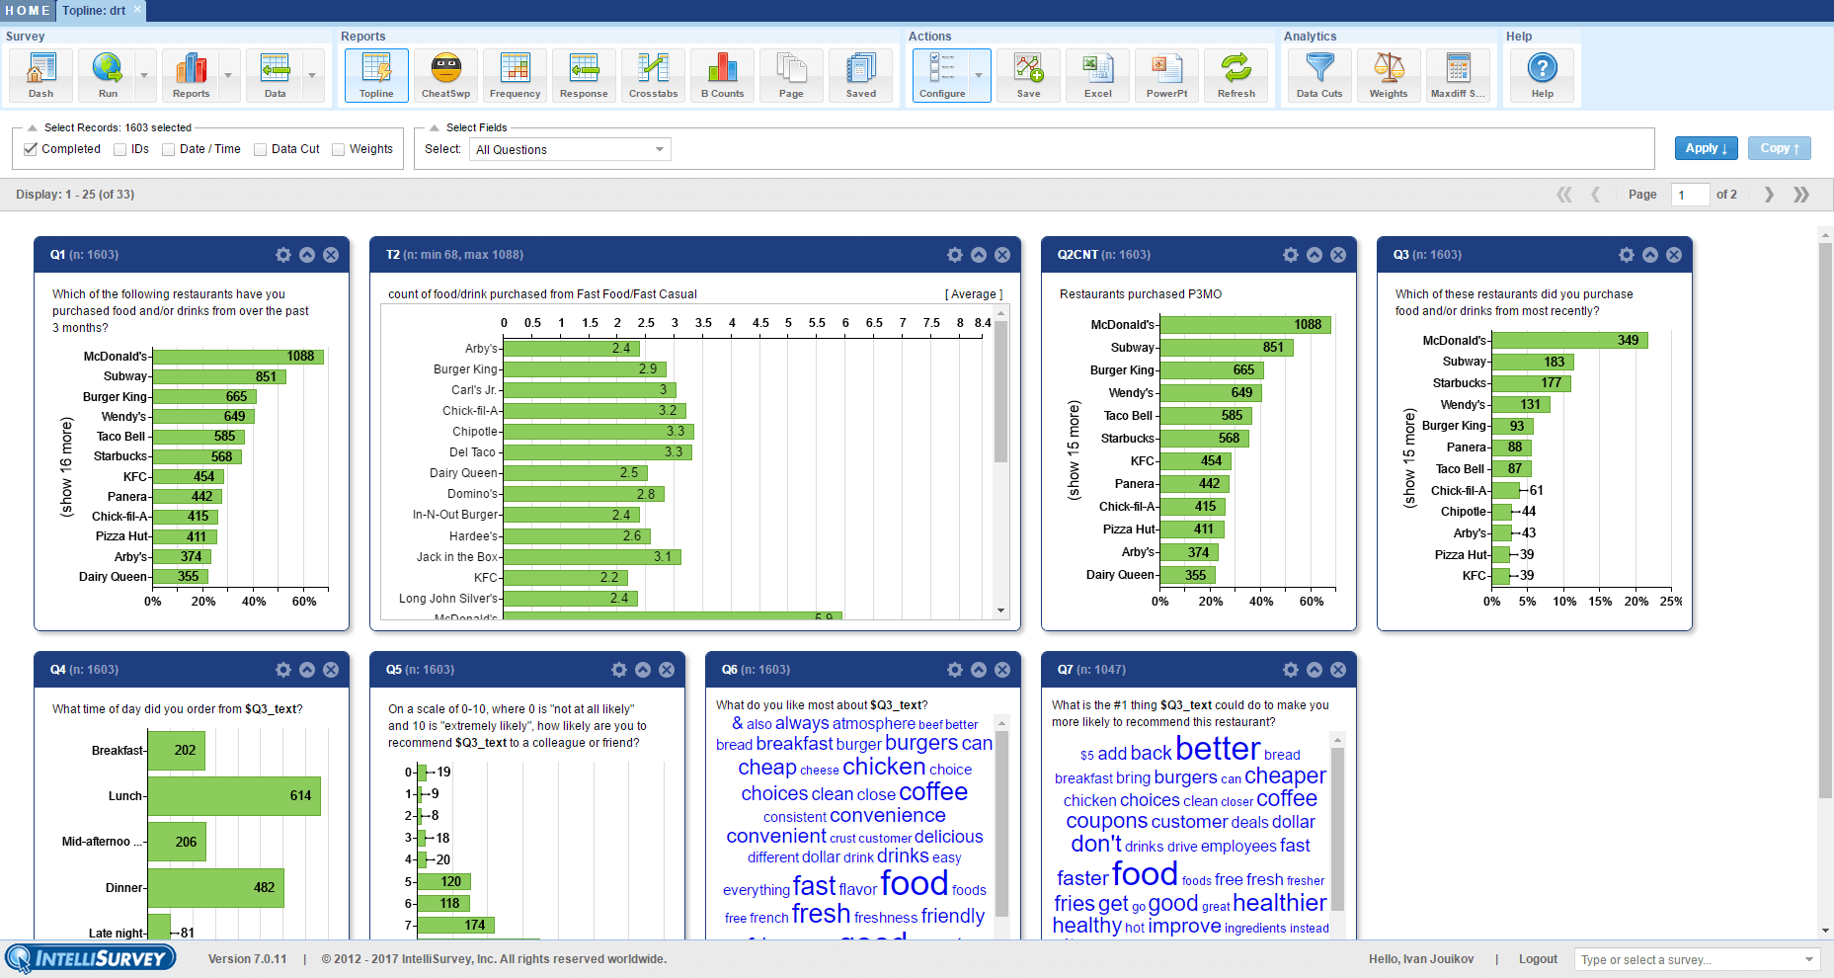This screenshot has height=978, width=1834.
Task: Export results with the Excel icon
Action: click(x=1097, y=75)
